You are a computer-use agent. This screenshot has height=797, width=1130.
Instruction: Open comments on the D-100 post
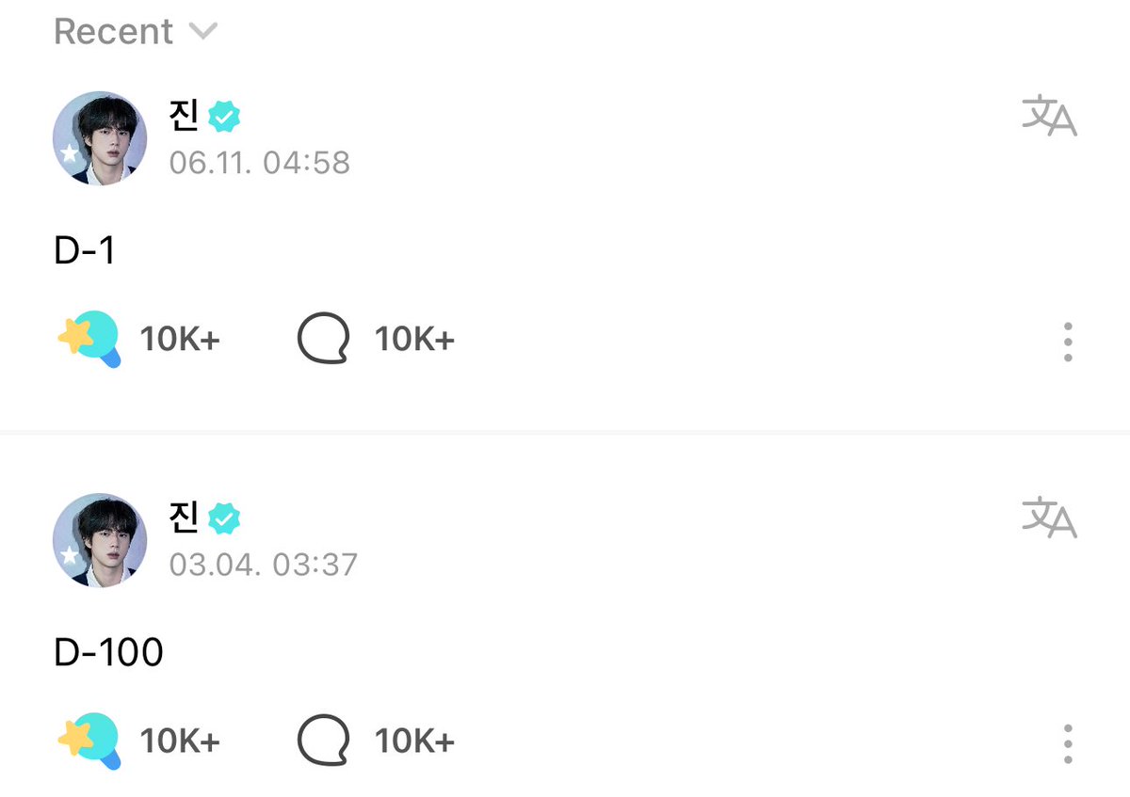323,741
